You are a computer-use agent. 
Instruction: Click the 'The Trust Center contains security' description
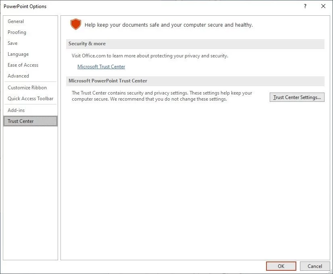[x=162, y=96]
